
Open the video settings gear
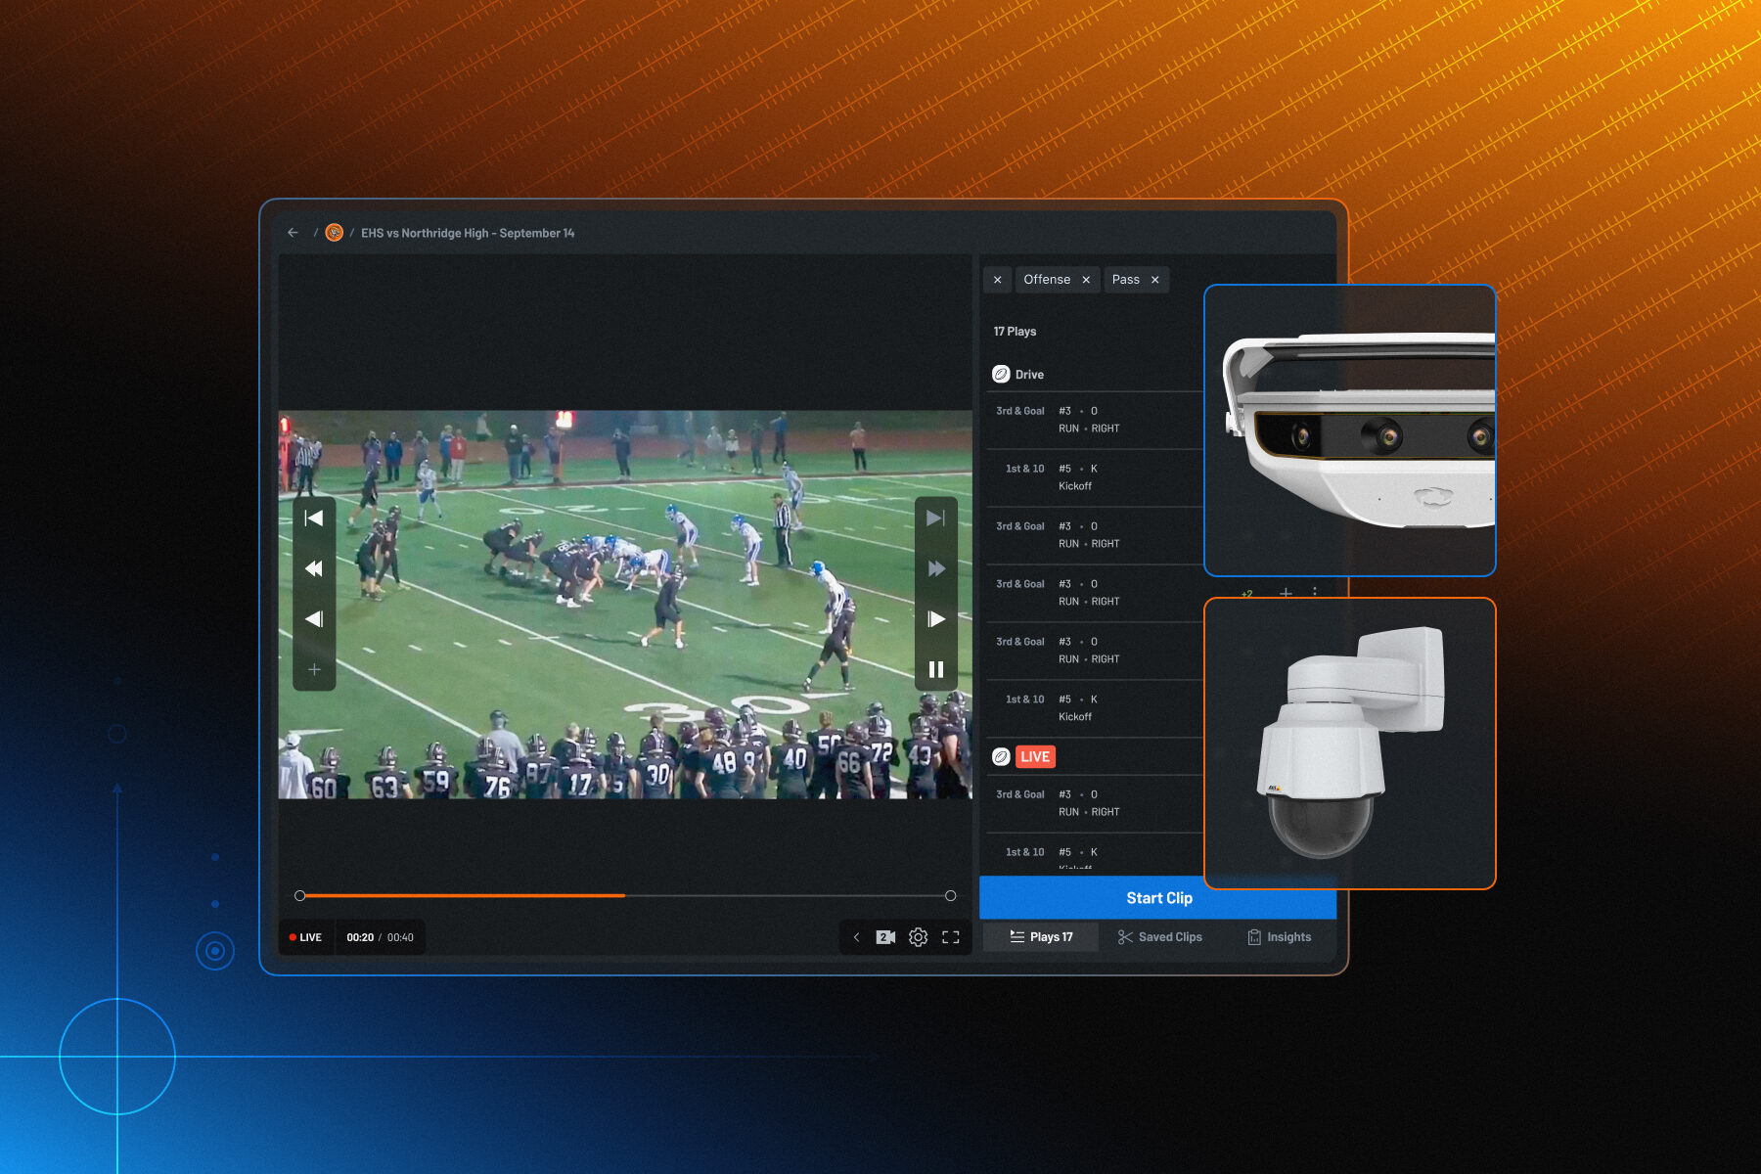click(918, 937)
